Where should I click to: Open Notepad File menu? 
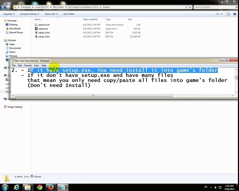14,66
